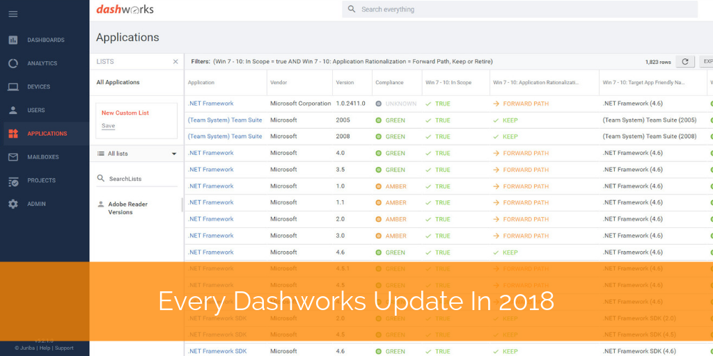Open .NET Framework SDK 4.6 link
The image size is (713, 356).
(217, 351)
